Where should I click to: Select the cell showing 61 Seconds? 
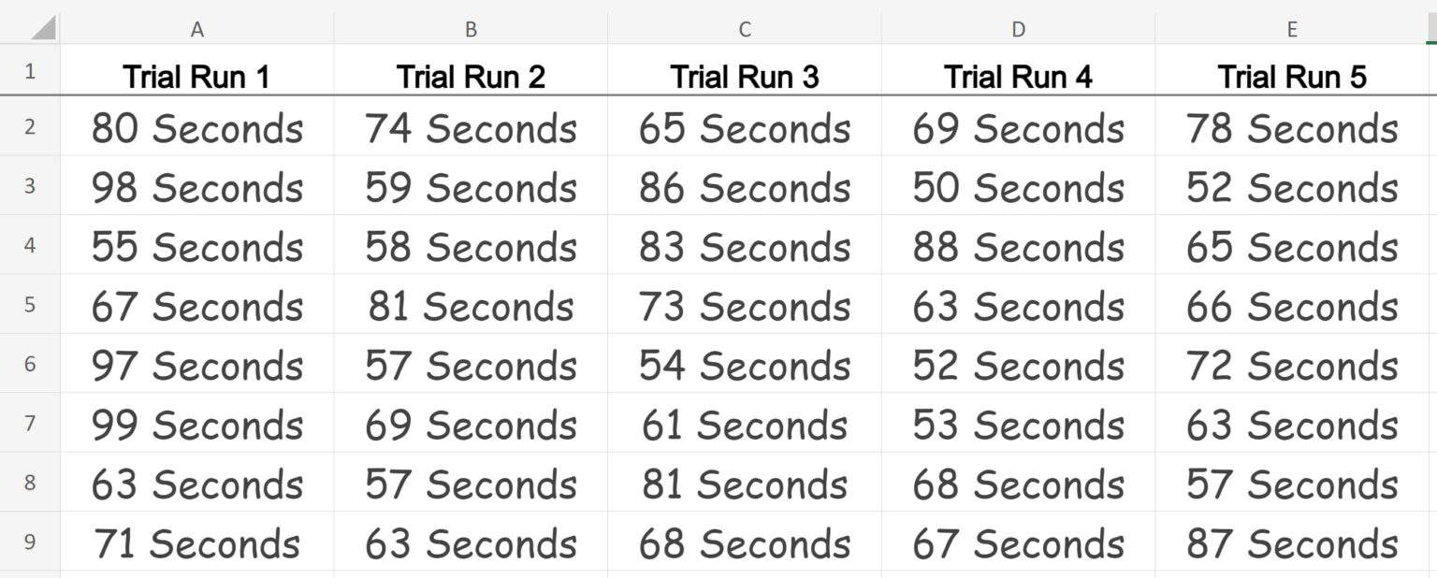pos(744,424)
